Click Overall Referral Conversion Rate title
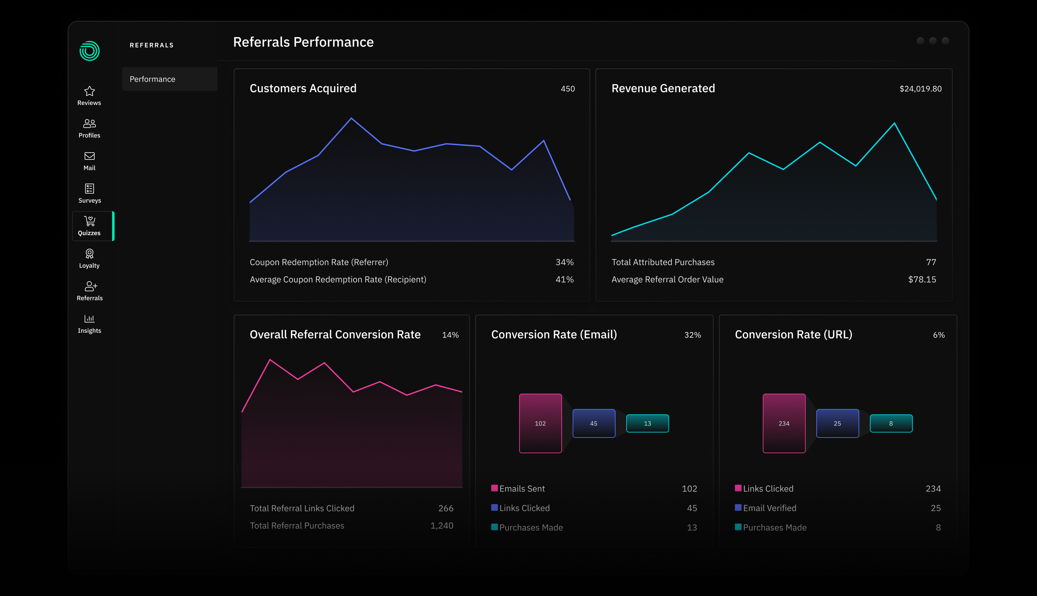 335,334
